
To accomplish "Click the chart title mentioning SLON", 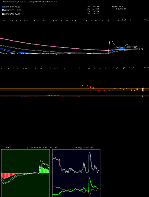I will tap(30, 2).
